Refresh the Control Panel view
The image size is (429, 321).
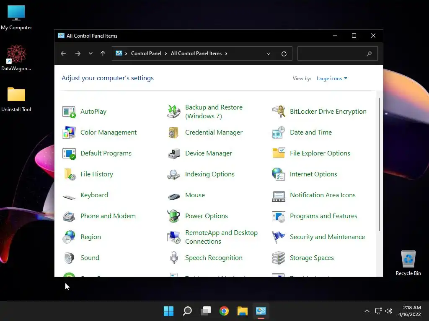click(x=284, y=54)
